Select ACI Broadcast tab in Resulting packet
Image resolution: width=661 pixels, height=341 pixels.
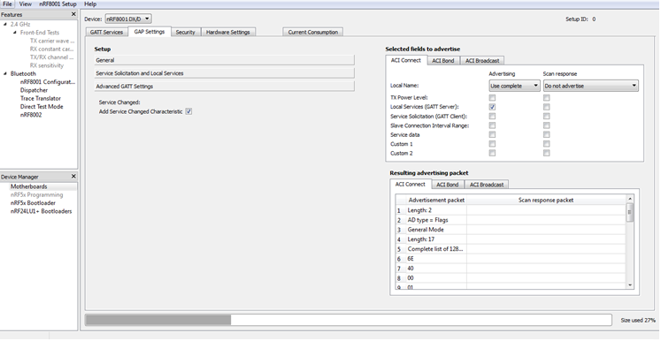[x=487, y=185]
